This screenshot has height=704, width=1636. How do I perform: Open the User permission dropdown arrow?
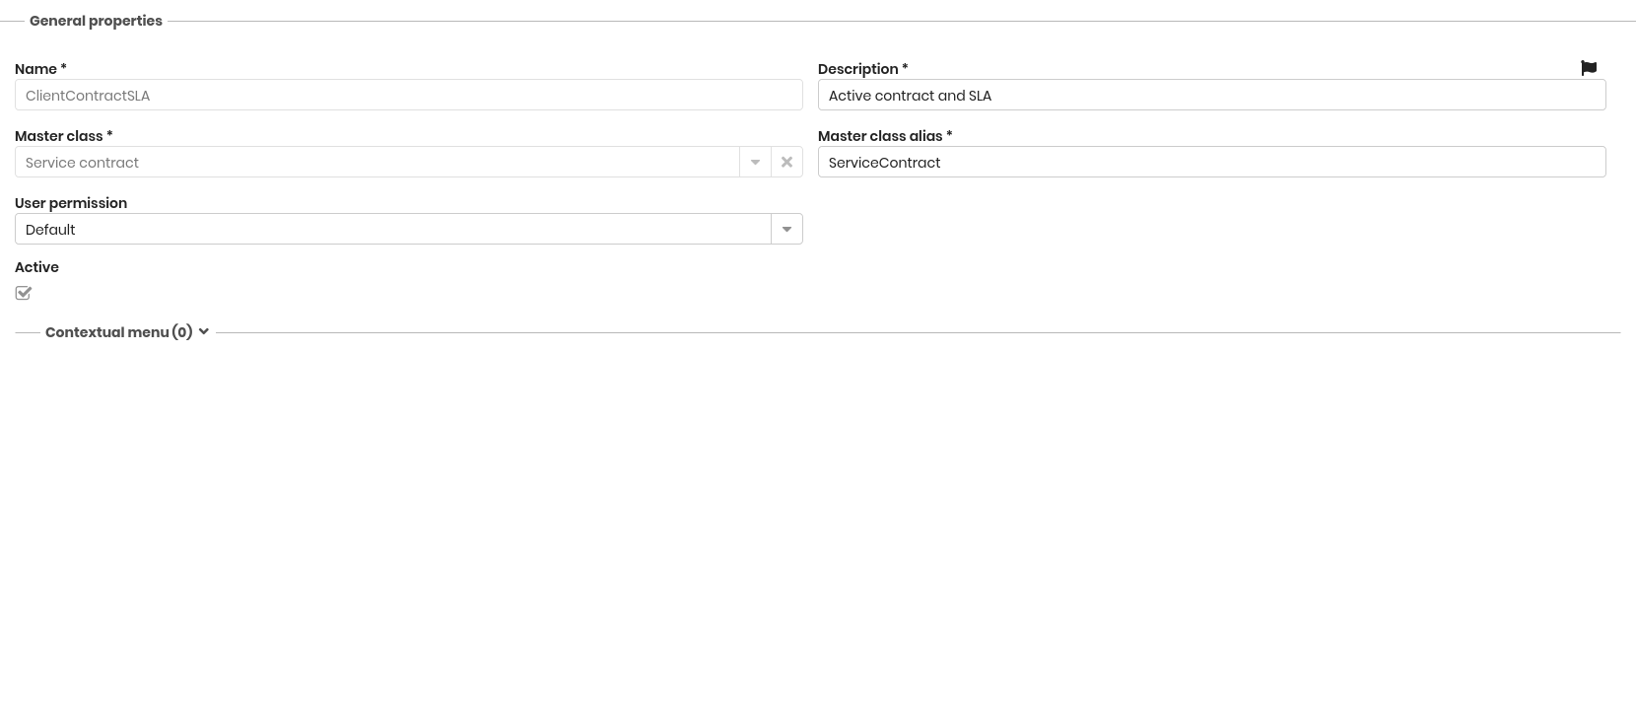(786, 229)
